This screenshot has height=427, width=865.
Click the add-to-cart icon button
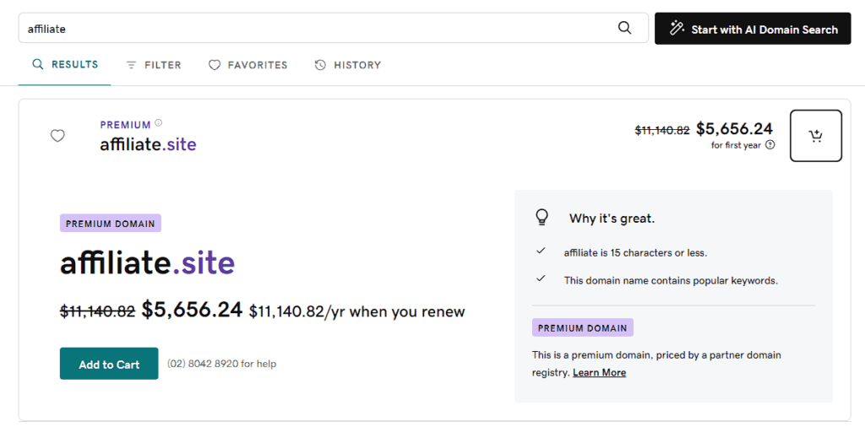click(x=816, y=136)
